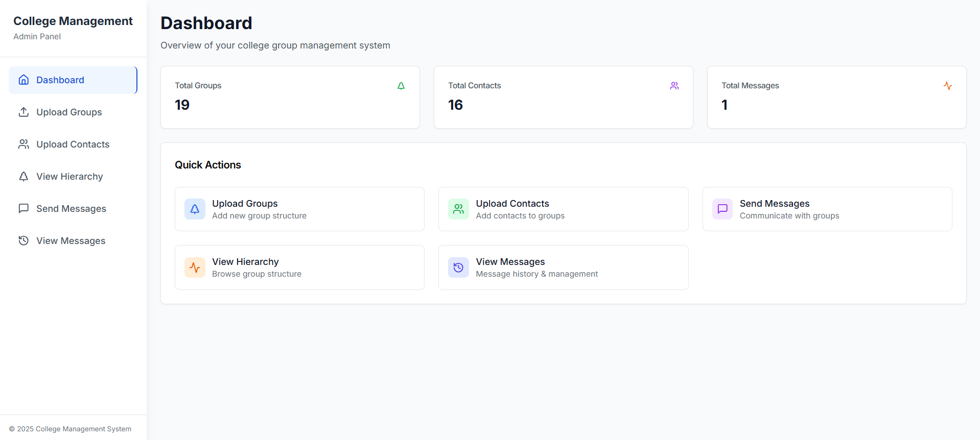Click the history icon on View Messages quick action
This screenshot has width=980, height=440.
(458, 267)
